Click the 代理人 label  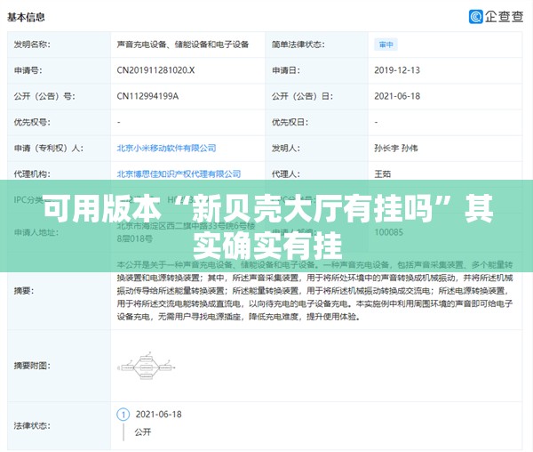[x=285, y=174]
